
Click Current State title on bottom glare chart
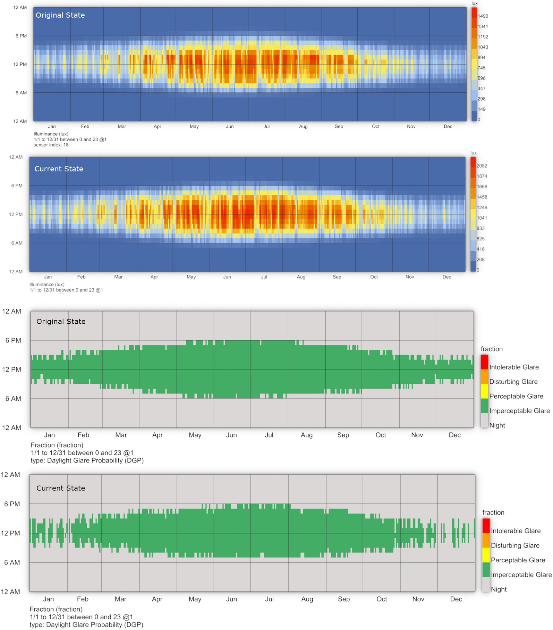[61, 488]
